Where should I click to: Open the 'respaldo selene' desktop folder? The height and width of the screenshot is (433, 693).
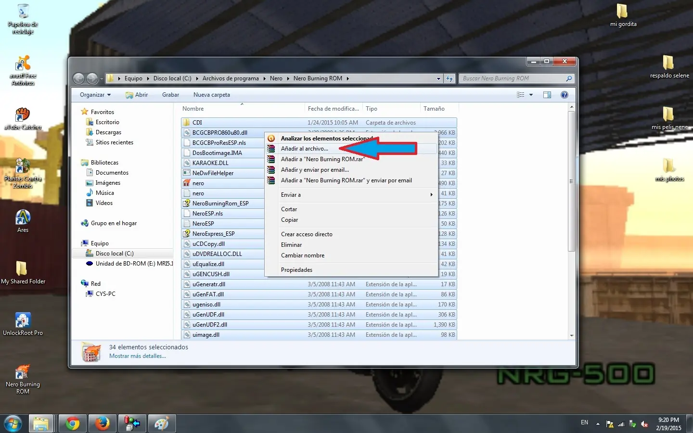(669, 67)
